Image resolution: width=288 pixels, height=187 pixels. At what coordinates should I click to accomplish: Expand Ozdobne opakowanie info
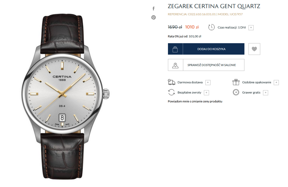pyautogui.click(x=276, y=83)
